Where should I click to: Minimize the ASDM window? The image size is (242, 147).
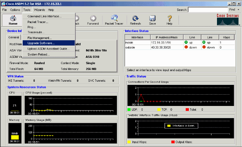click(x=229, y=4)
